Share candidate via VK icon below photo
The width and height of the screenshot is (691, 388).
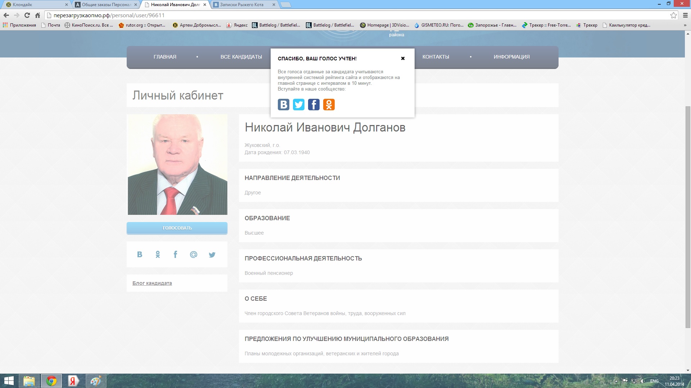(x=140, y=254)
